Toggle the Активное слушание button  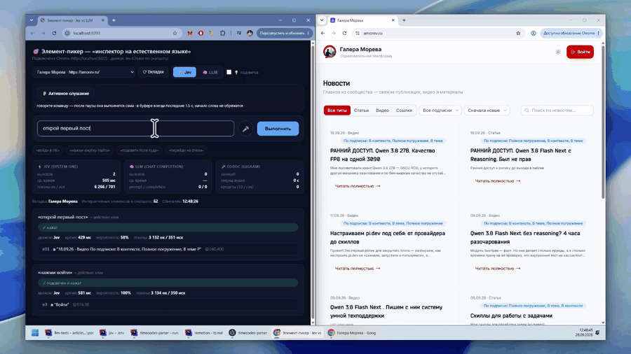pos(66,93)
